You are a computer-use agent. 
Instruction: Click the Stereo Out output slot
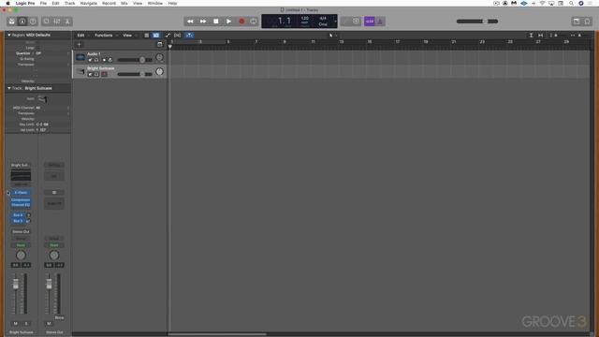21,231
